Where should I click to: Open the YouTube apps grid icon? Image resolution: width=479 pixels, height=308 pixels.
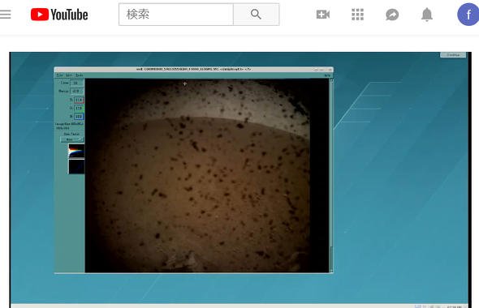point(357,15)
